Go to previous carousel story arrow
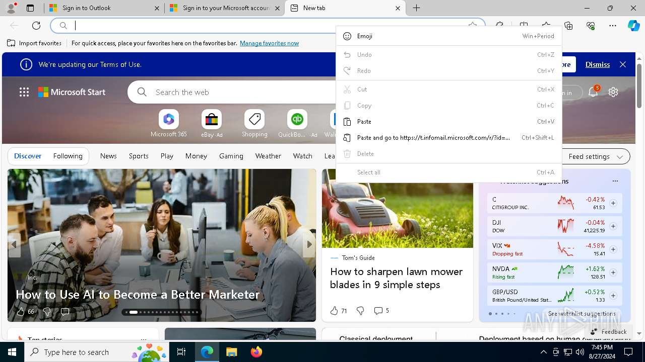645x362 pixels. coord(14,245)
